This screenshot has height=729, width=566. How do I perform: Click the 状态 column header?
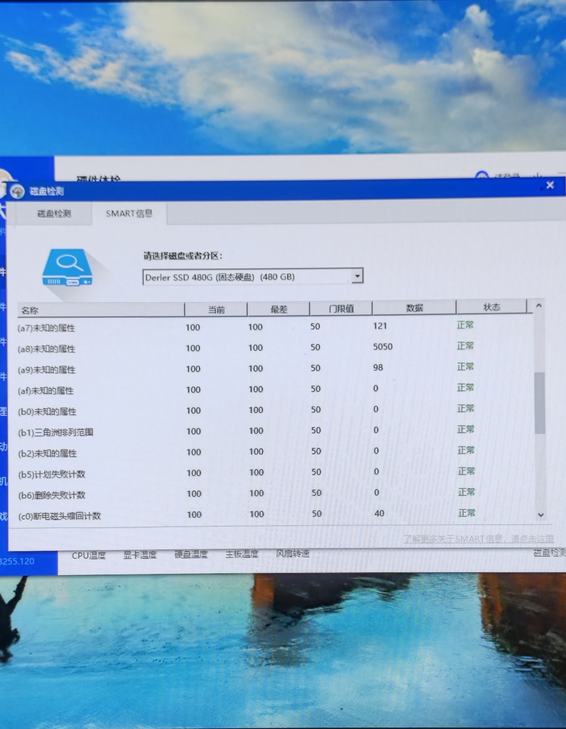pos(491,307)
